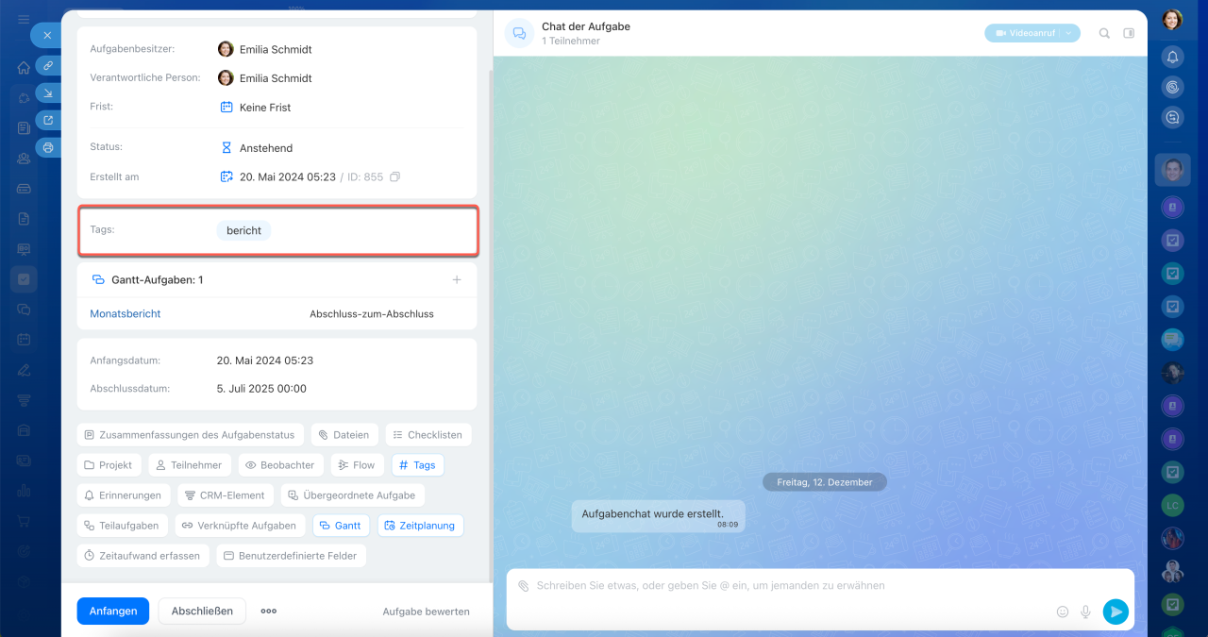Start a Videoanruf

click(1024, 33)
